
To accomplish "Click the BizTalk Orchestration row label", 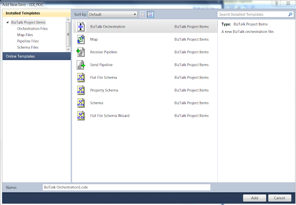I will click(108, 27).
